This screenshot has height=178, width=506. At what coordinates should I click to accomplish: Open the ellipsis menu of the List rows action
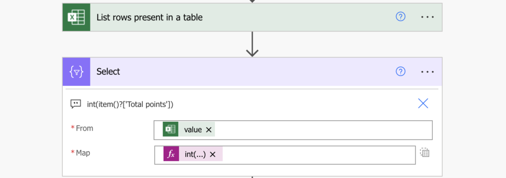(x=427, y=17)
